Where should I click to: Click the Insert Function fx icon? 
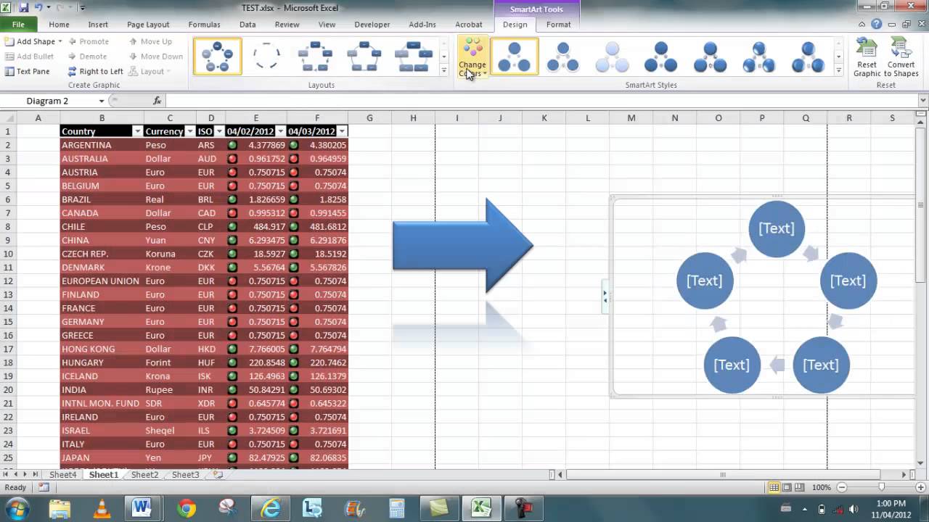pyautogui.click(x=157, y=101)
